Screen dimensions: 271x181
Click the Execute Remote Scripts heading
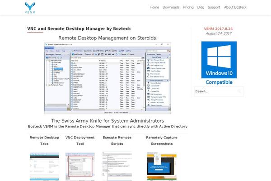117,140
